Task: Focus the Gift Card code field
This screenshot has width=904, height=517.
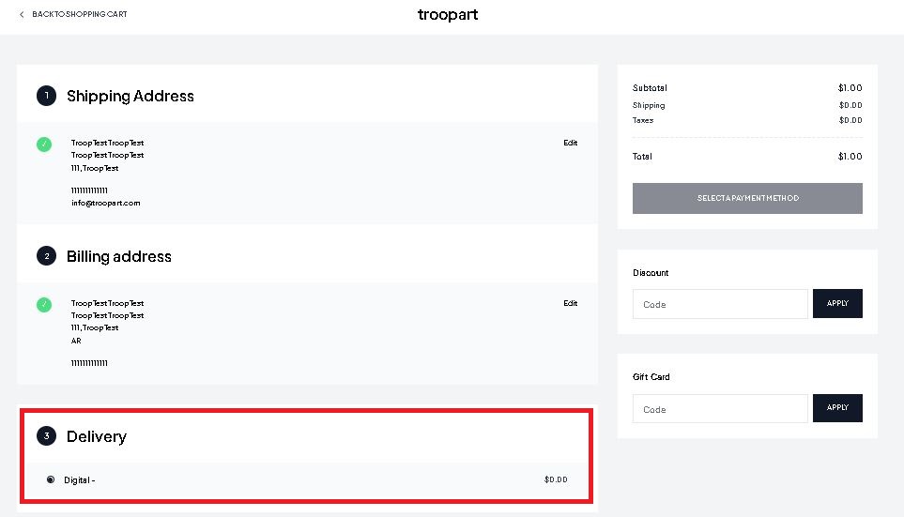Action: [x=720, y=409]
